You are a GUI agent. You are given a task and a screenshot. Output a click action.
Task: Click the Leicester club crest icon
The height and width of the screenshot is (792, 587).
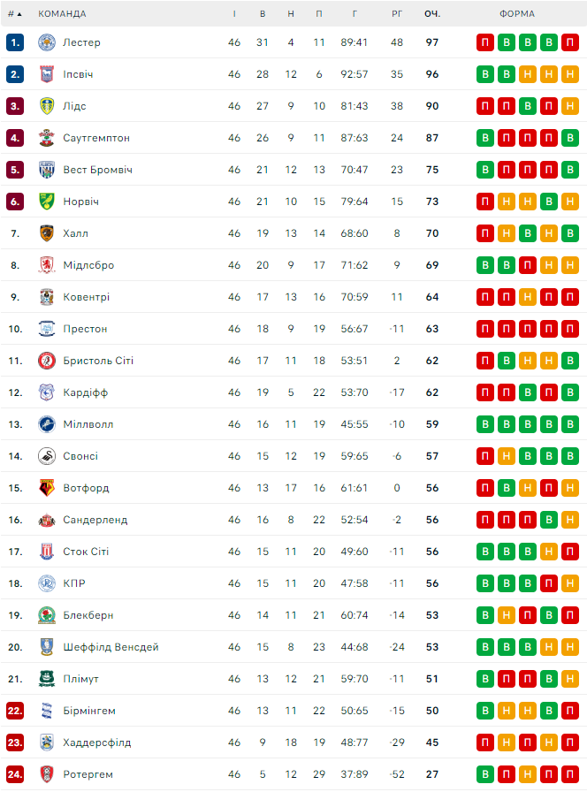pyautogui.click(x=47, y=42)
